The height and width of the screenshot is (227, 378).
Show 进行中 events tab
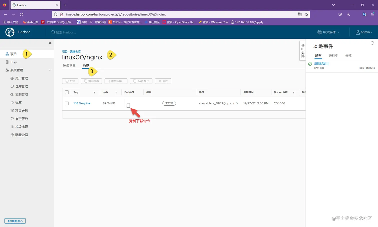coord(333,56)
